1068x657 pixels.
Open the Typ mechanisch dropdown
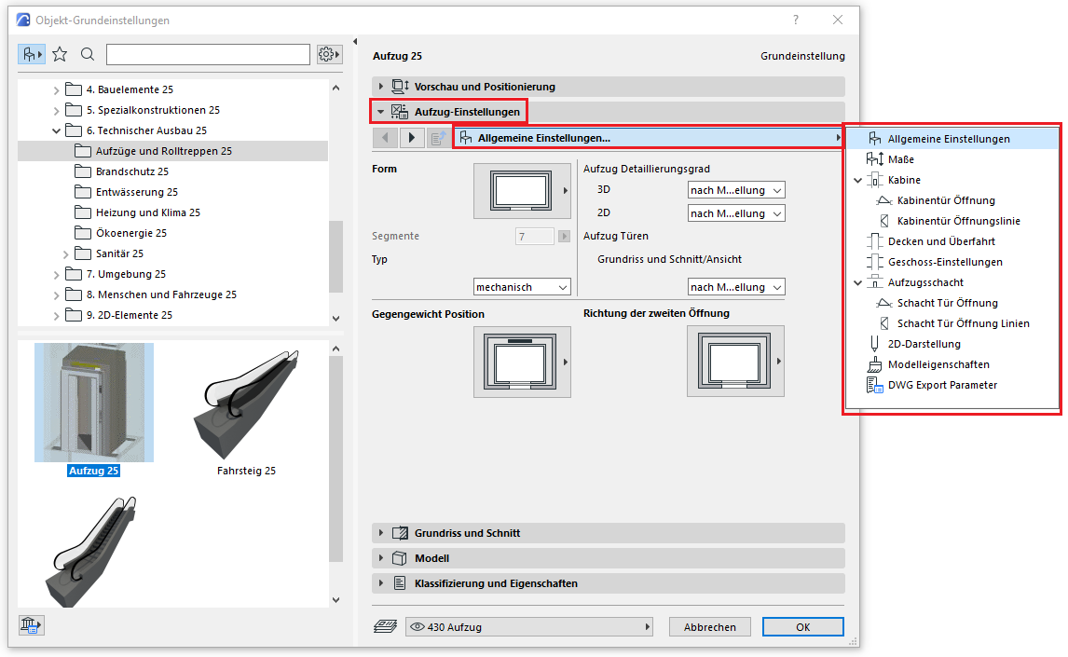(521, 287)
